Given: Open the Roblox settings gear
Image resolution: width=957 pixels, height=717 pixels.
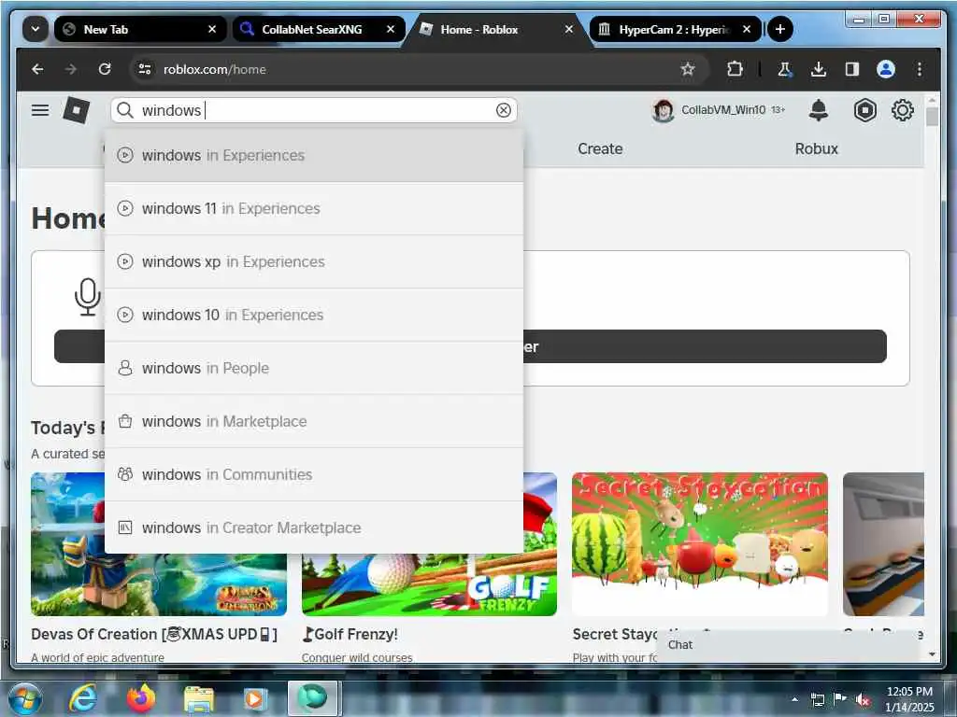Looking at the screenshot, I should 903,110.
